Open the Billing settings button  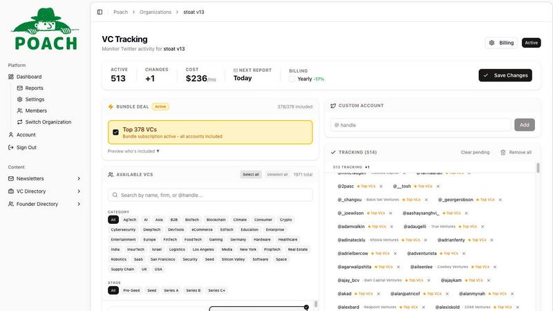pos(501,43)
